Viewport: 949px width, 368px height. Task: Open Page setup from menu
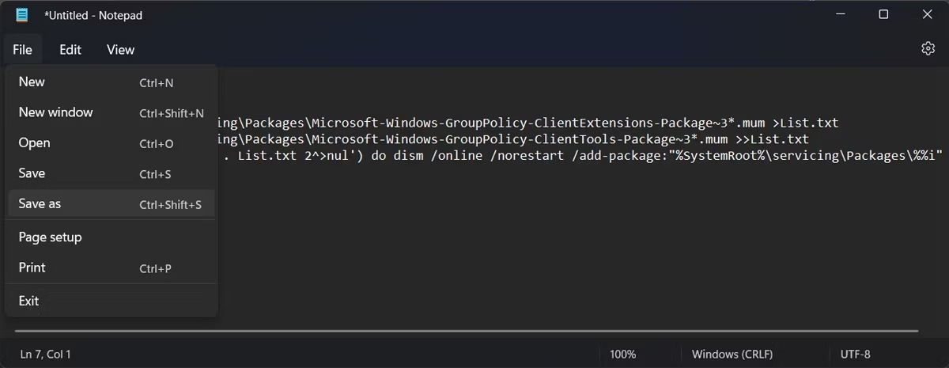(112, 237)
